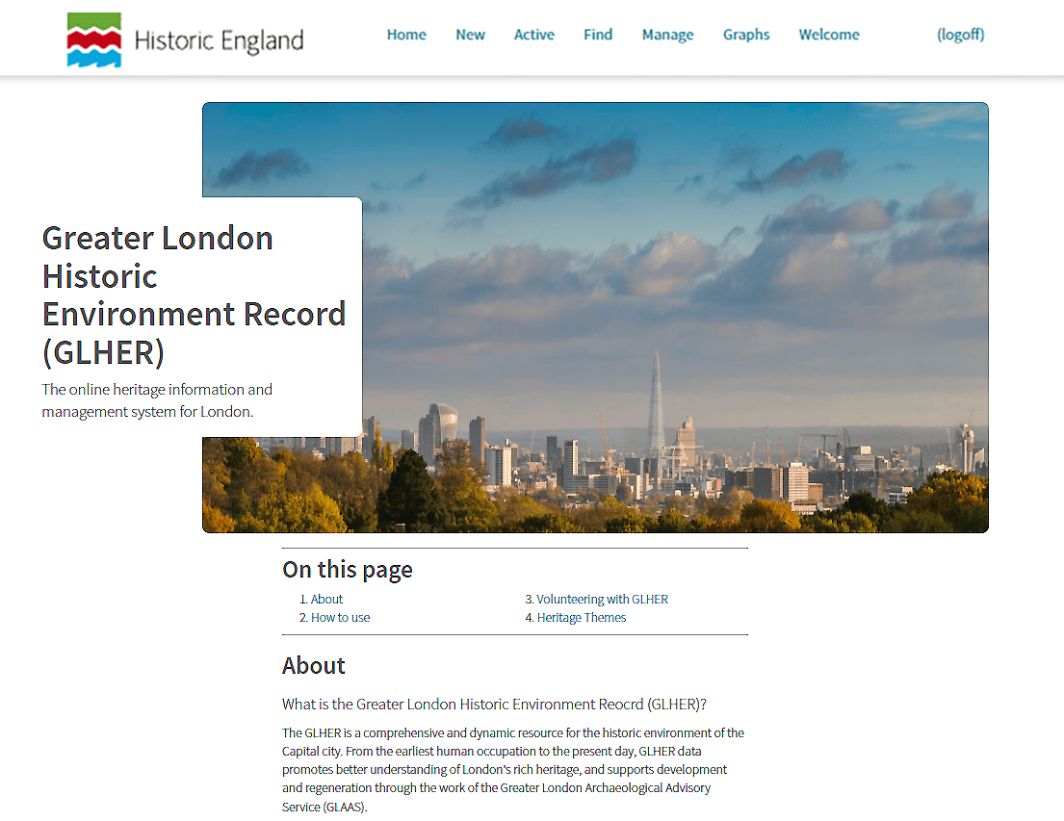The height and width of the screenshot is (821, 1064).
Task: Select the Active menu item
Action: (x=534, y=35)
